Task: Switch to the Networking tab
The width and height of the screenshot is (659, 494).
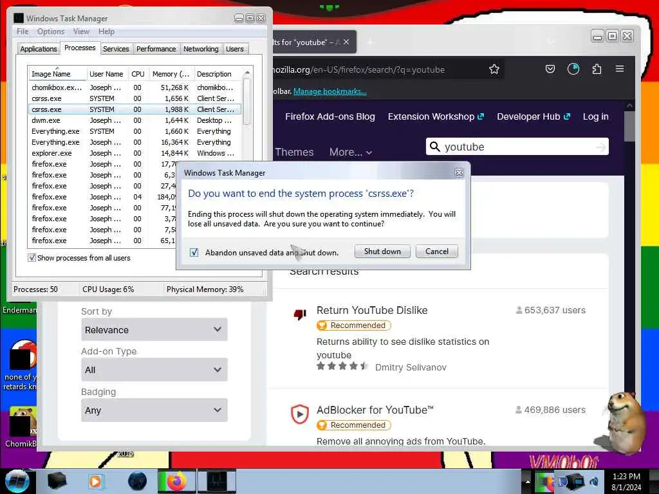Action: (x=201, y=49)
